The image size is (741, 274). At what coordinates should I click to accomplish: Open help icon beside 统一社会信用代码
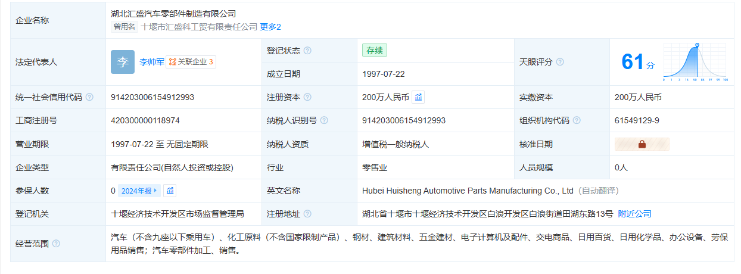[x=89, y=97]
